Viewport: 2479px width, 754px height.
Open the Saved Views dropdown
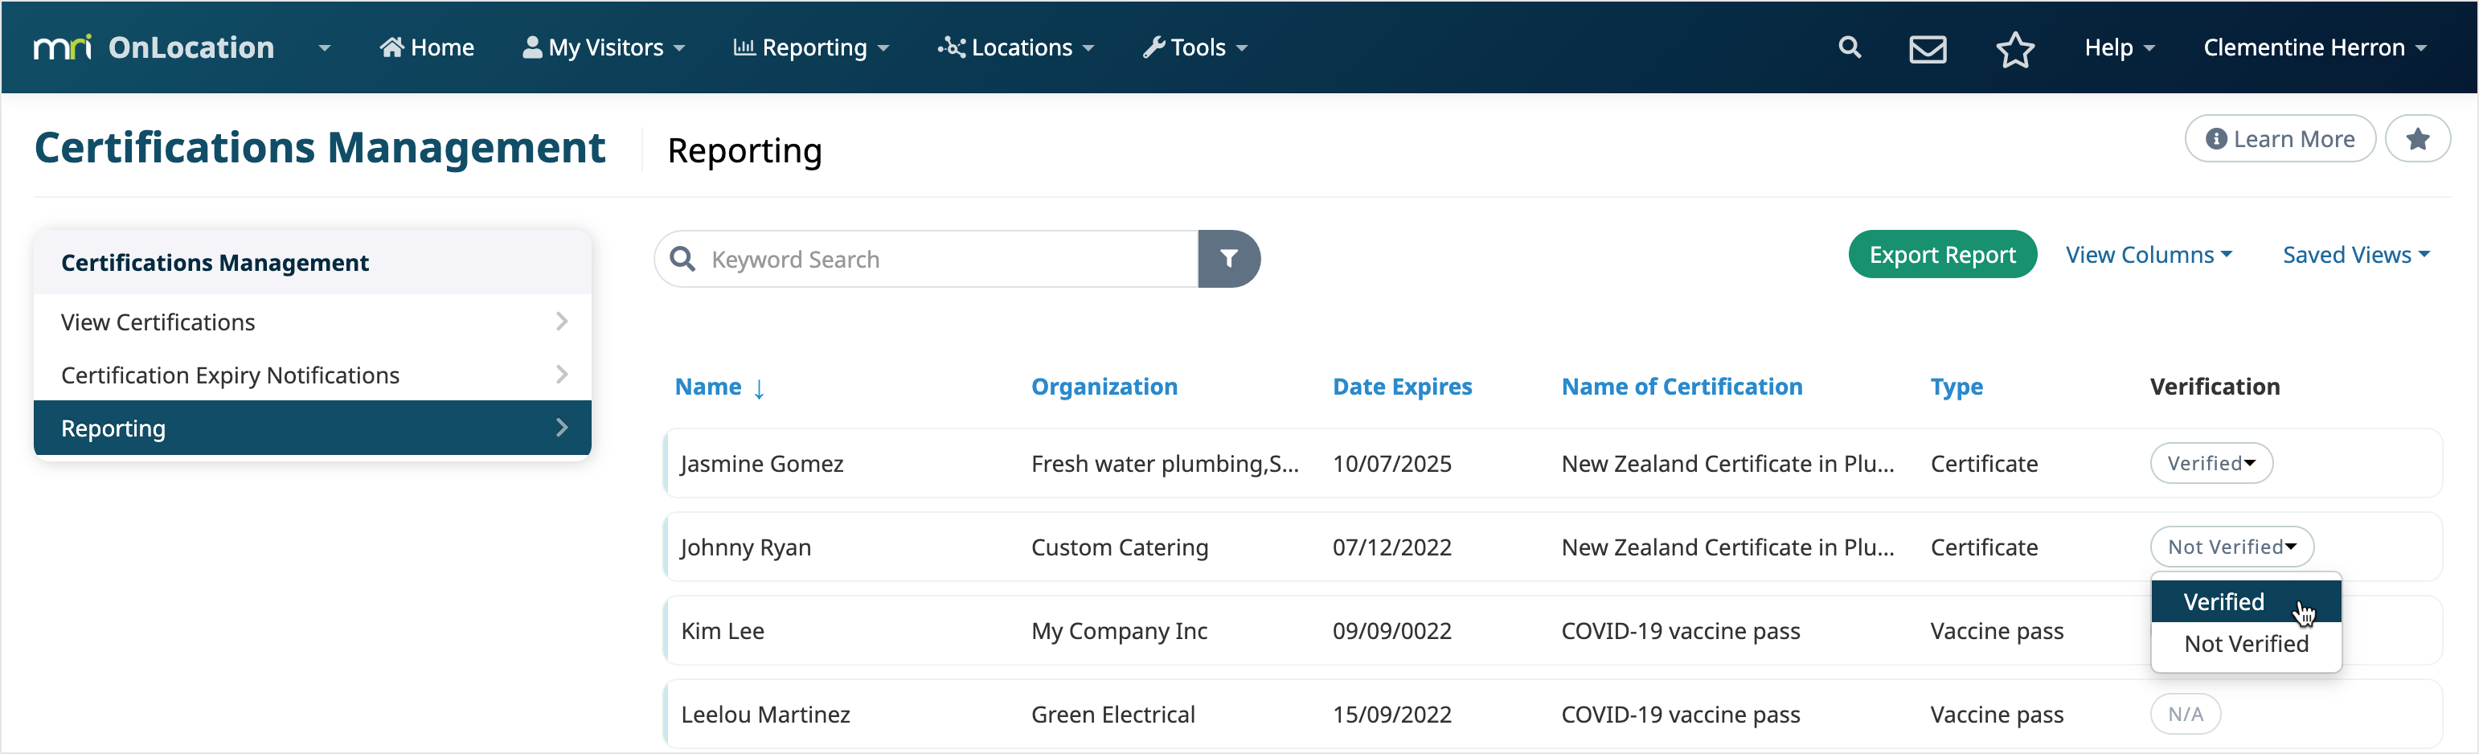point(2355,255)
